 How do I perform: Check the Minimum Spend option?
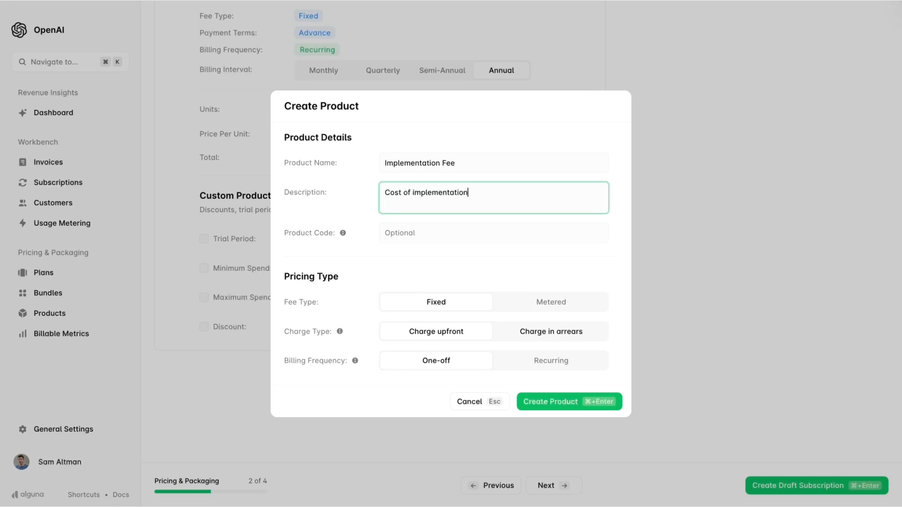tap(203, 268)
